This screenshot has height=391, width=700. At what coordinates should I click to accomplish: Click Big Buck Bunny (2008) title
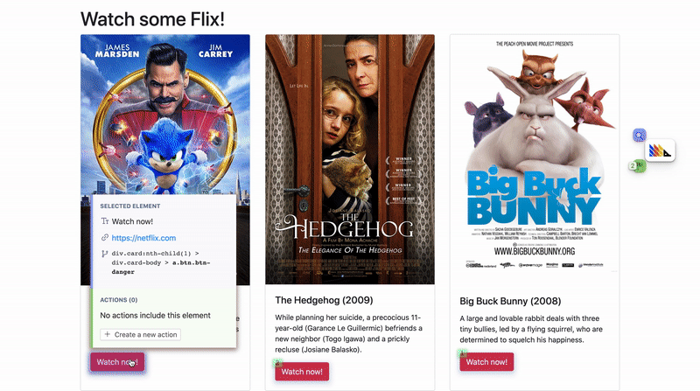point(510,301)
